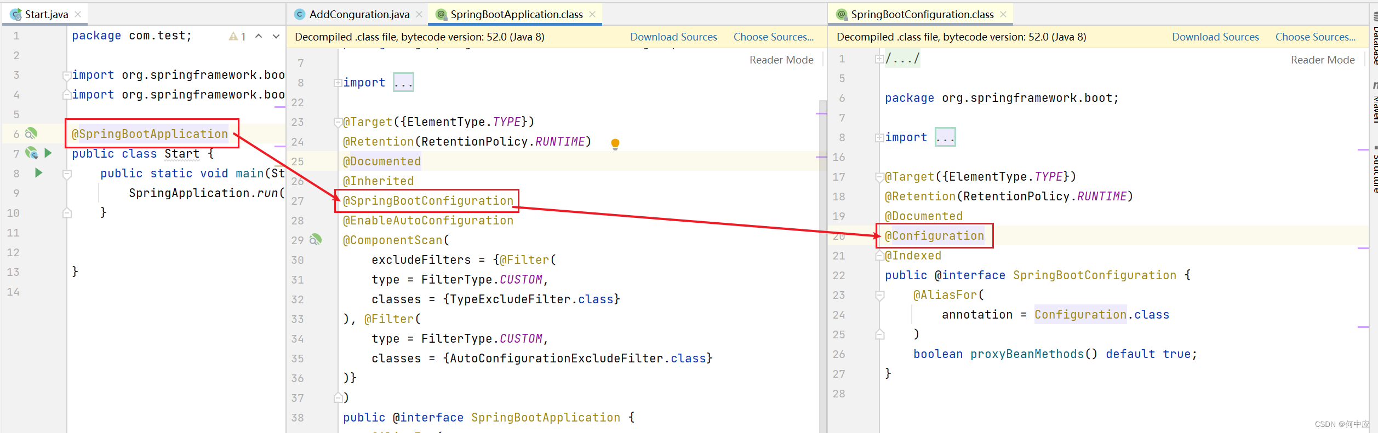Open the AddConguration.java tab
This screenshot has height=433, width=1378.
pyautogui.click(x=359, y=14)
